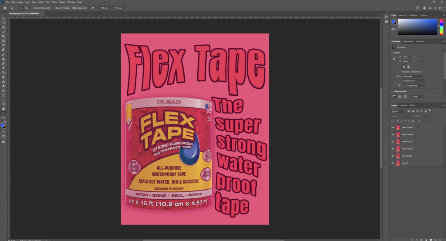Click the Home icon in options bar
This screenshot has width=446, height=241.
5,8
